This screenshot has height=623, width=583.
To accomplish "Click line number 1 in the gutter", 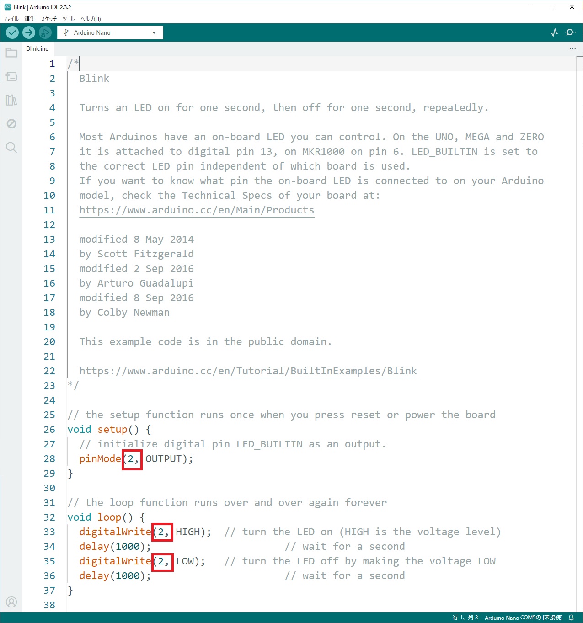I will tap(52, 64).
